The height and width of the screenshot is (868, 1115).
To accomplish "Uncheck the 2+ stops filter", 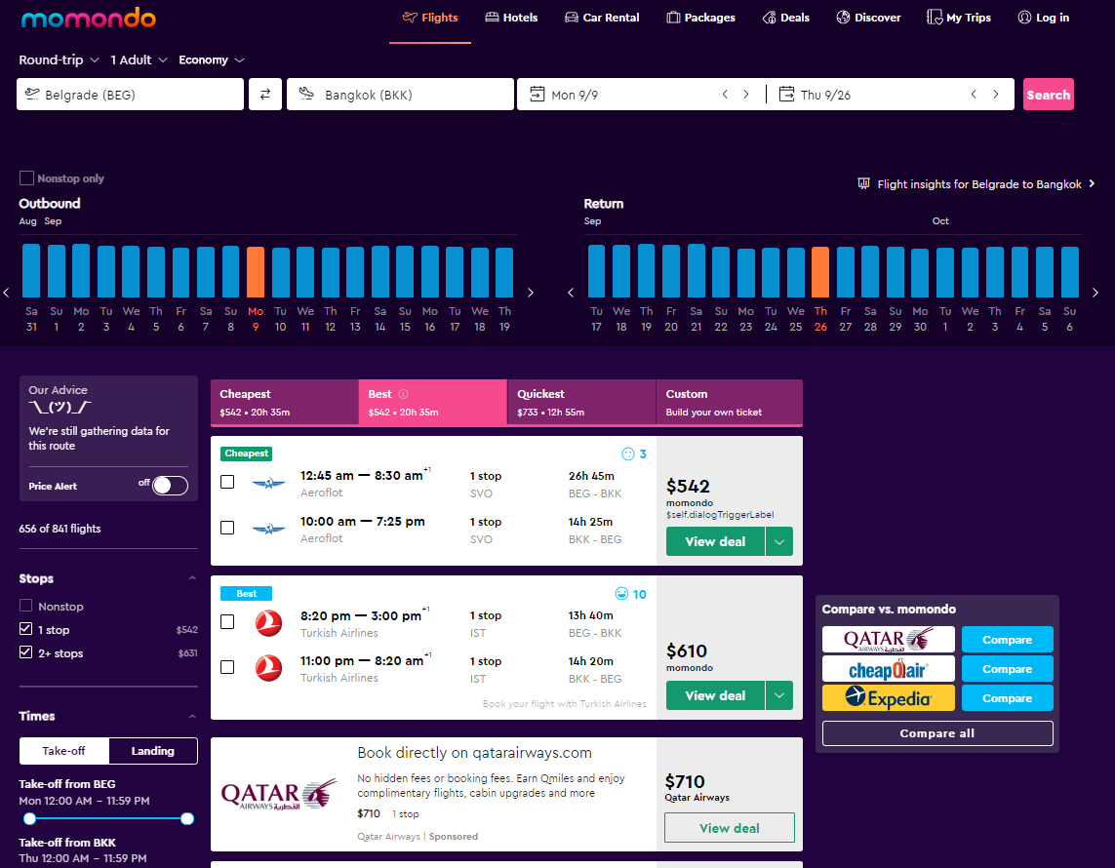I will click(x=25, y=652).
